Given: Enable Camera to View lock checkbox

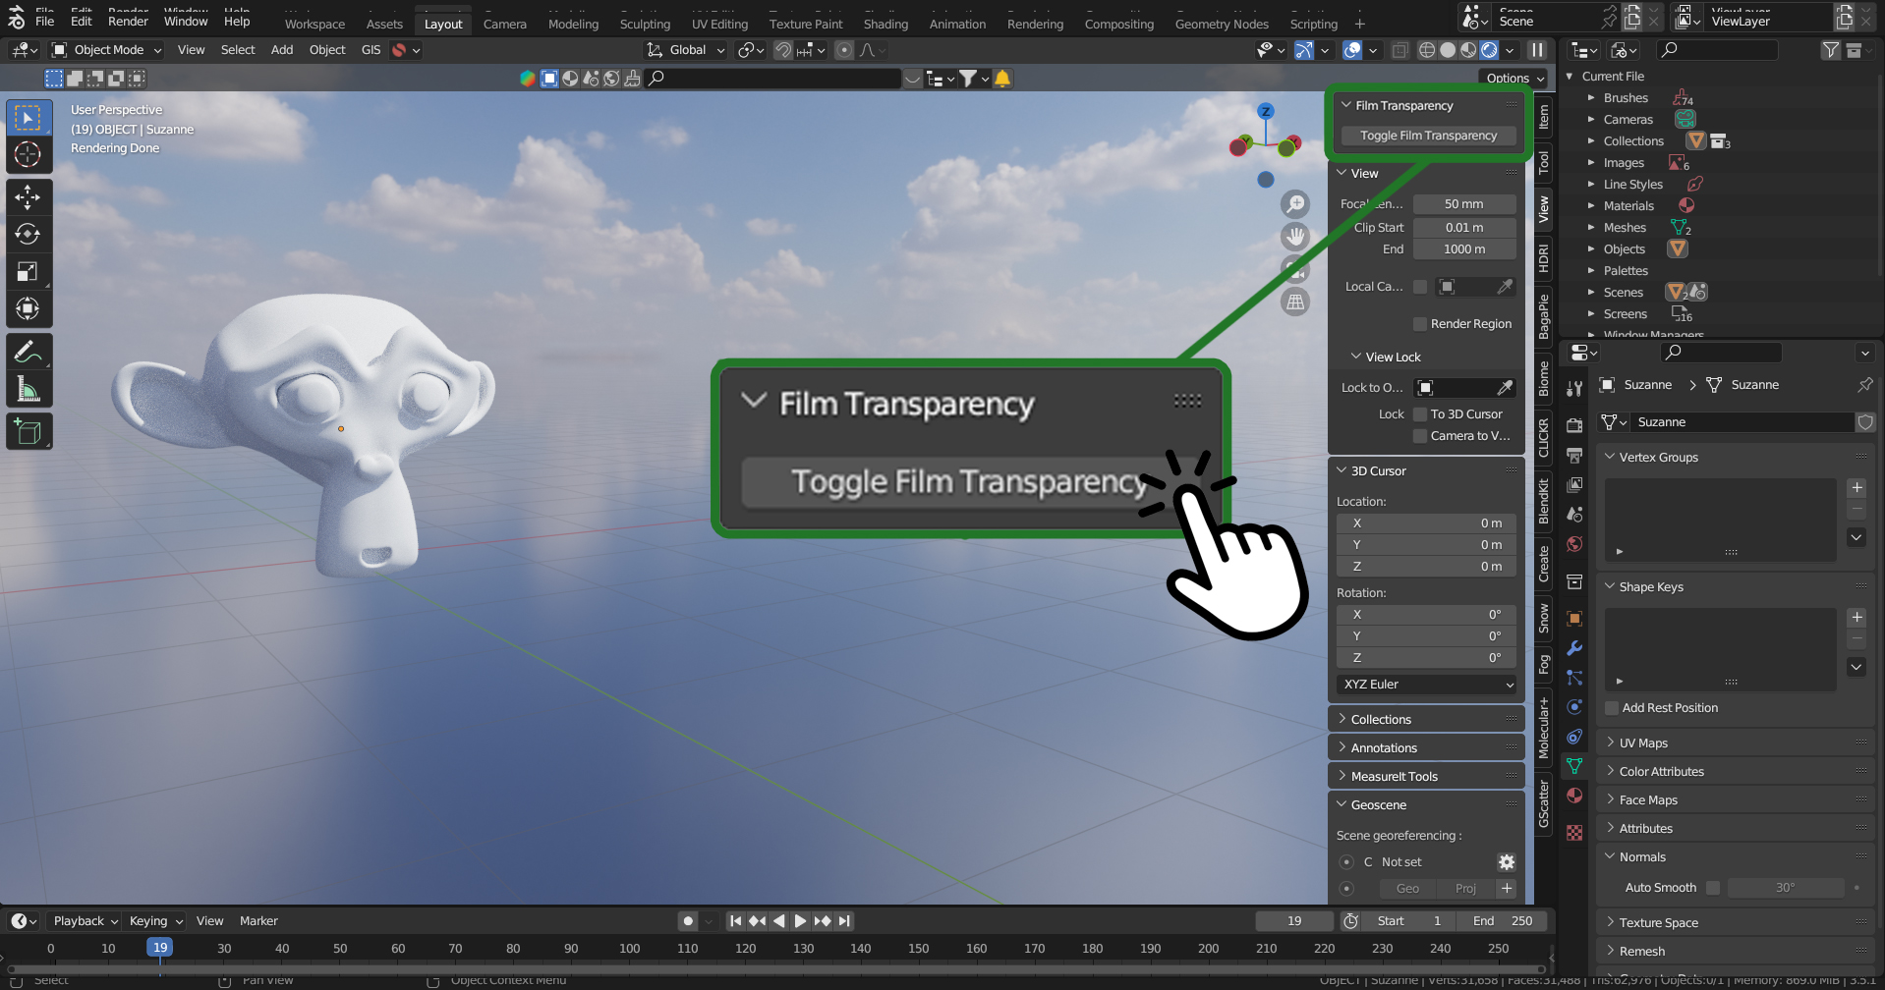Looking at the screenshot, I should pyautogui.click(x=1420, y=436).
